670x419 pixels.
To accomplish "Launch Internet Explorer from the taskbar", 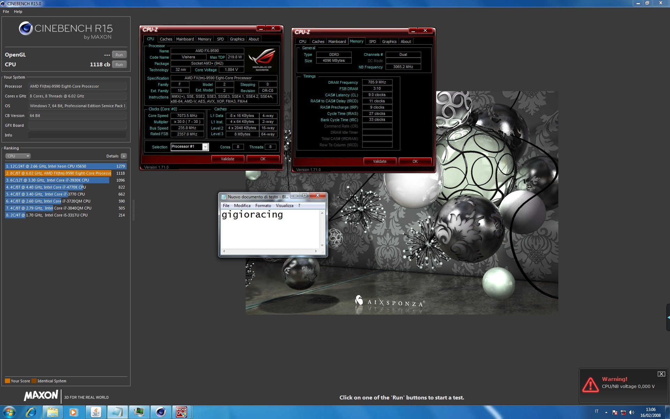I will coord(31,412).
